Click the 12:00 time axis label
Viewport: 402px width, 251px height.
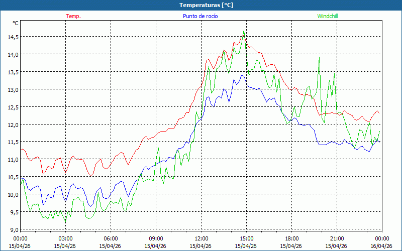(x=201, y=238)
